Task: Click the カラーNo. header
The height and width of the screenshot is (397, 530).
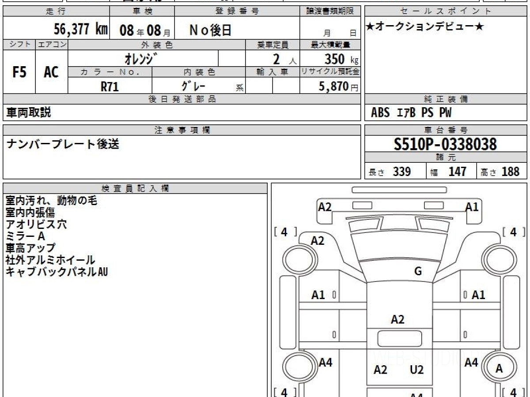Action: [110, 72]
